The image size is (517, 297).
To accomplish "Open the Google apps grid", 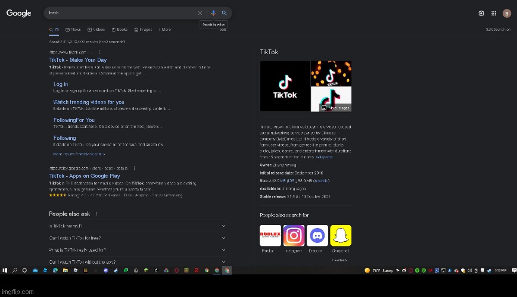I will (494, 13).
